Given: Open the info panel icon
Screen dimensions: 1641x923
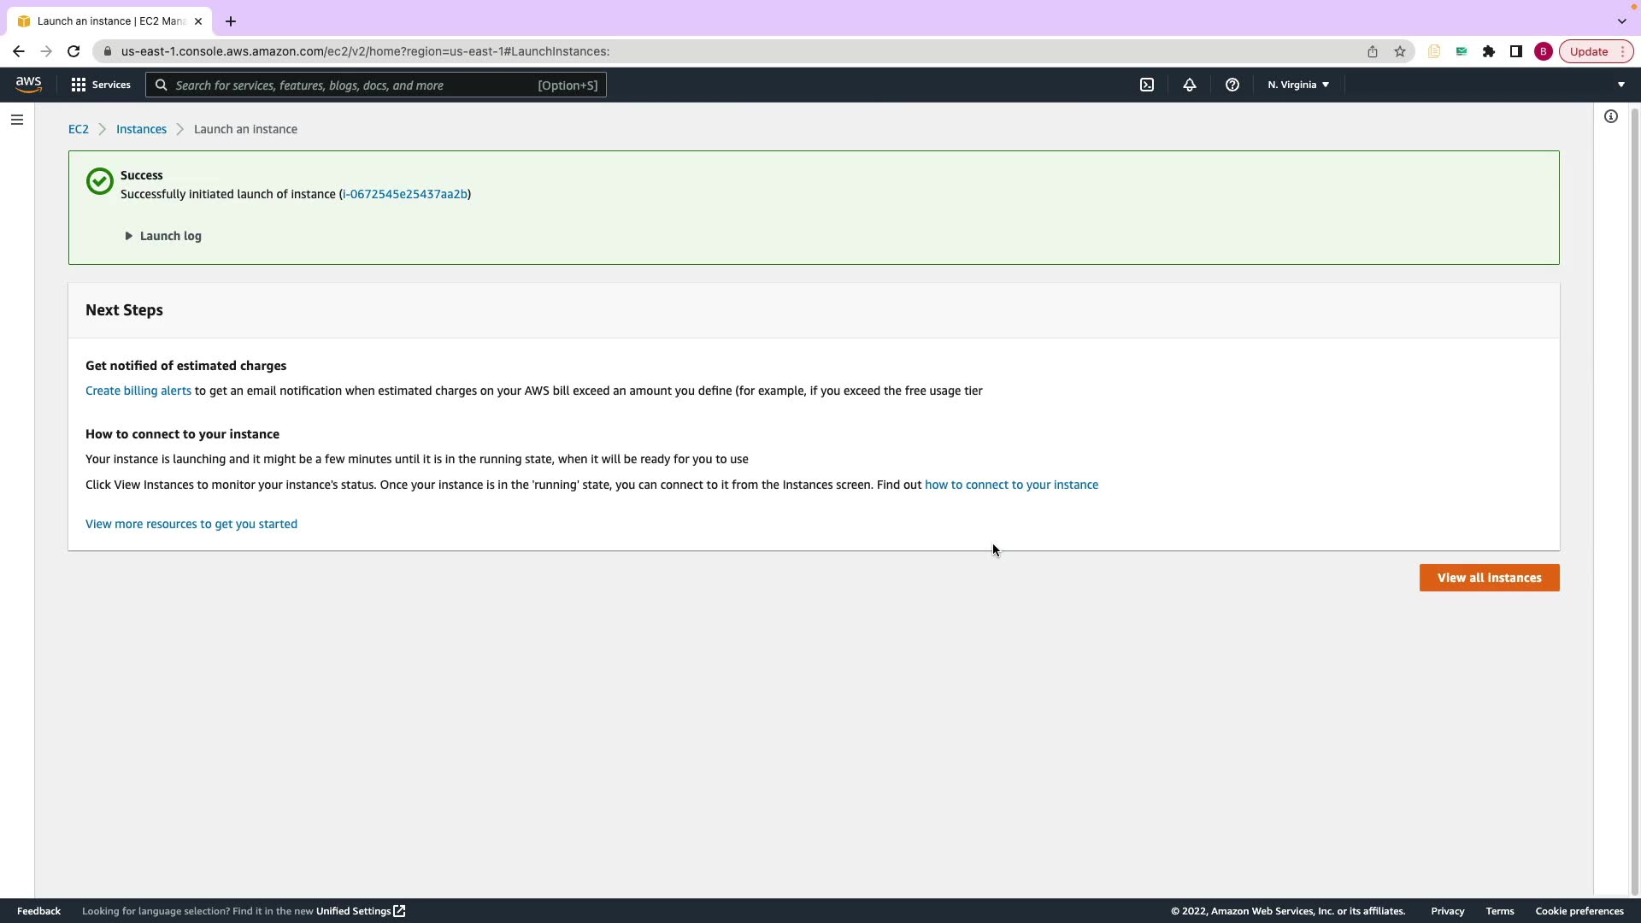Looking at the screenshot, I should coord(1610,116).
